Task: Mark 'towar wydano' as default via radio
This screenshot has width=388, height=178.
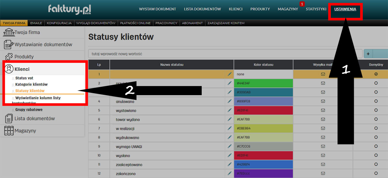Action: (x=376, y=119)
